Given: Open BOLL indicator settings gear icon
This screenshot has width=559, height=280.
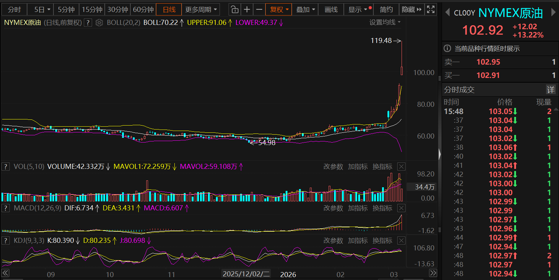Looking at the screenshot, I should point(99,23).
